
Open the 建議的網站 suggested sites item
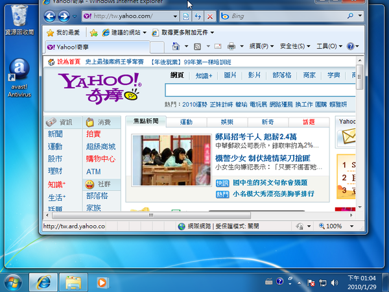124,32
